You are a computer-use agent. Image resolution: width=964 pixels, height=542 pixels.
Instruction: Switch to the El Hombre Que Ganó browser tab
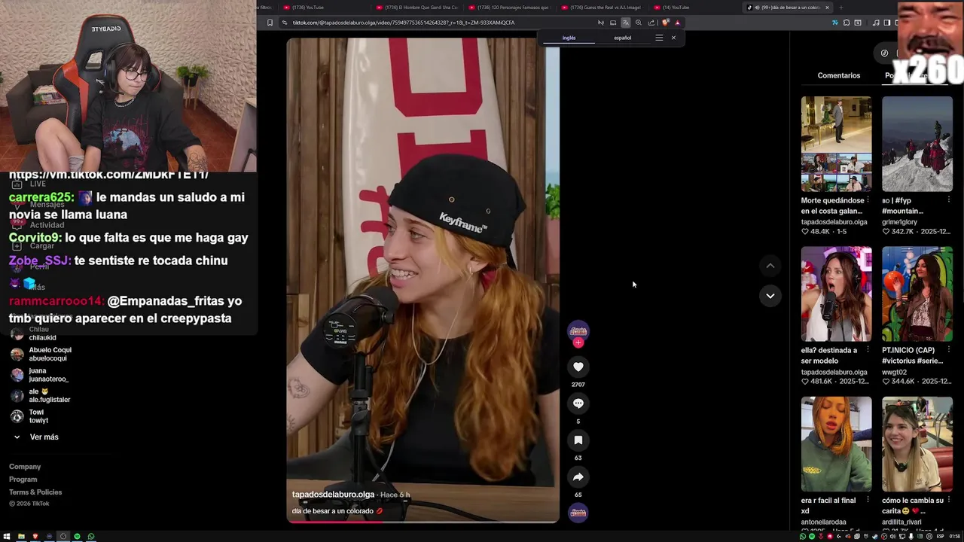[416, 8]
